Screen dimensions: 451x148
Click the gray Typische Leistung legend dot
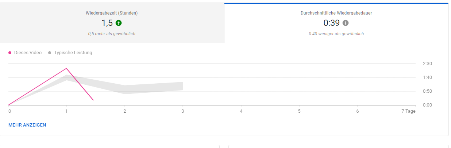coord(50,53)
